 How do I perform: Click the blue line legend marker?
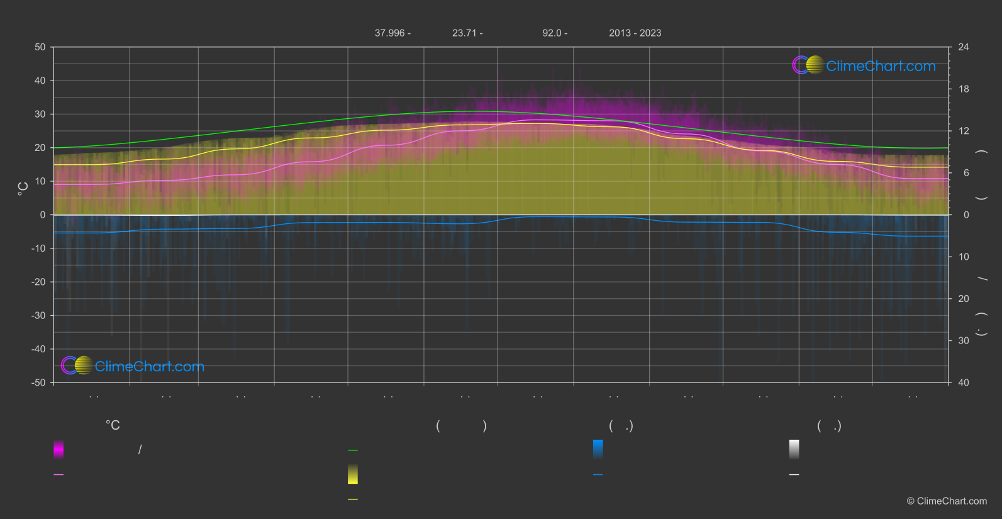(598, 475)
